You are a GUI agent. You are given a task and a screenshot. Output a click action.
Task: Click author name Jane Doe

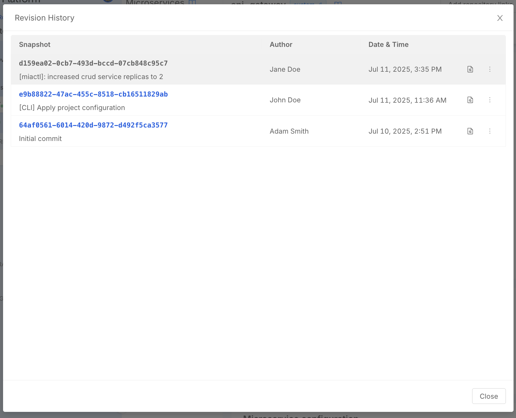(x=285, y=69)
